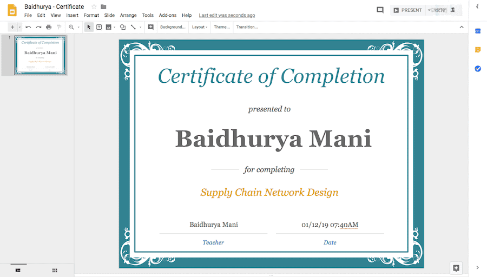487x277 pixels.
Task: Open the comment history icon
Action: 380,10
